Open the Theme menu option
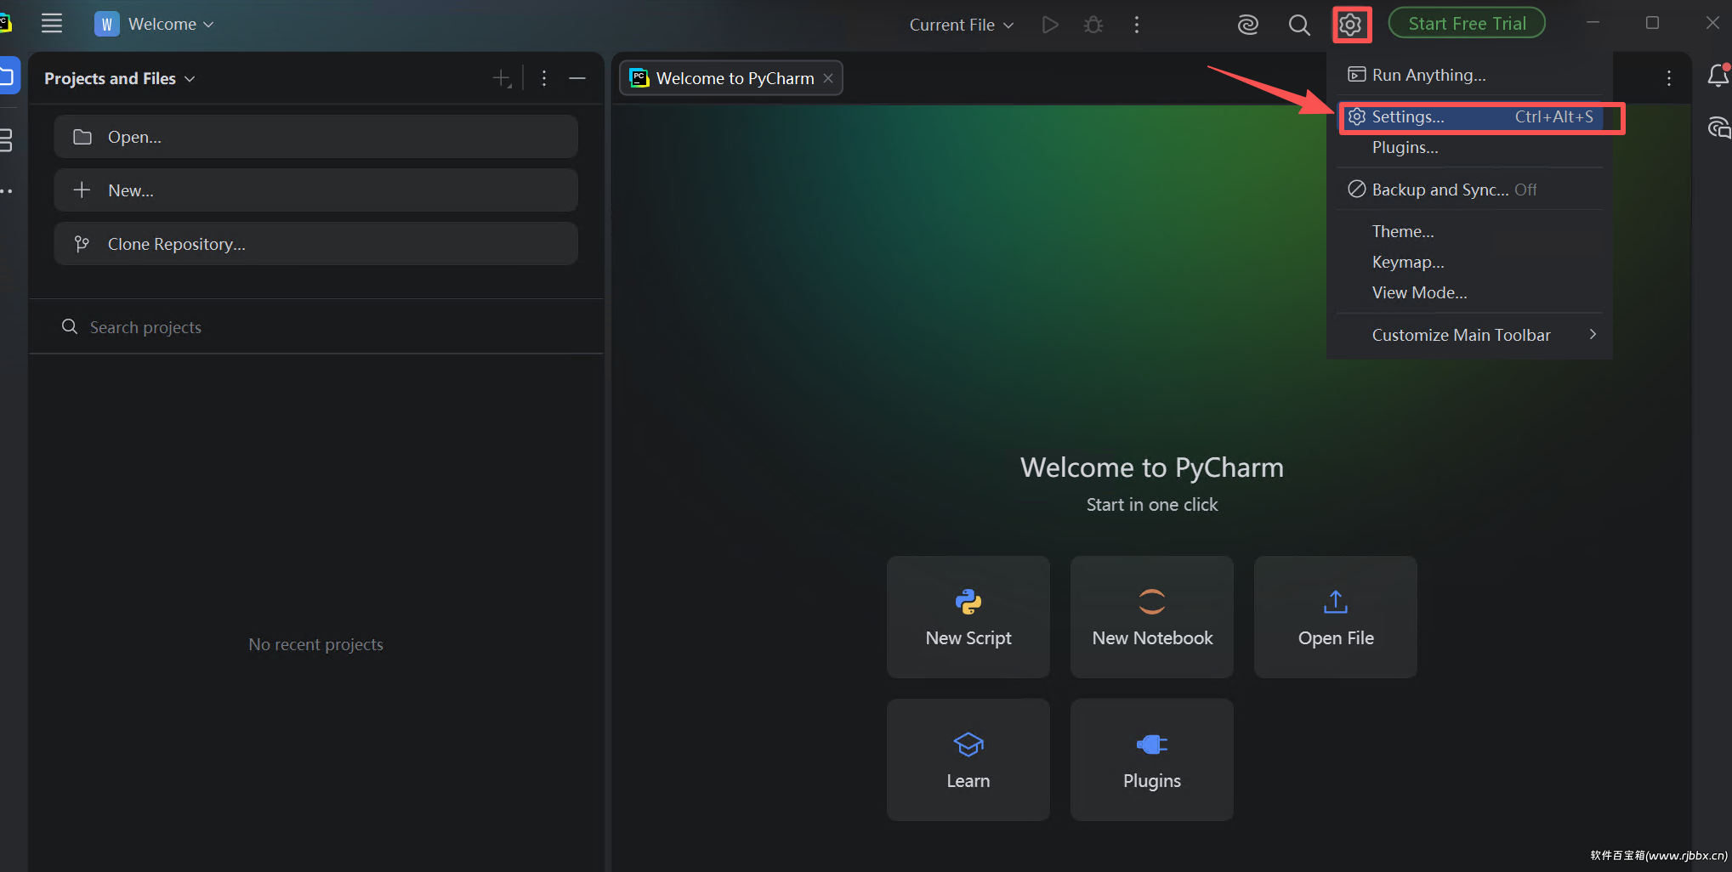The width and height of the screenshot is (1732, 872). pyautogui.click(x=1469, y=231)
